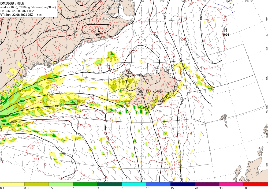Click the yellow 0.1–0.3 legend swatch
Viewport: 268px width, 190px height.
click(12, 184)
